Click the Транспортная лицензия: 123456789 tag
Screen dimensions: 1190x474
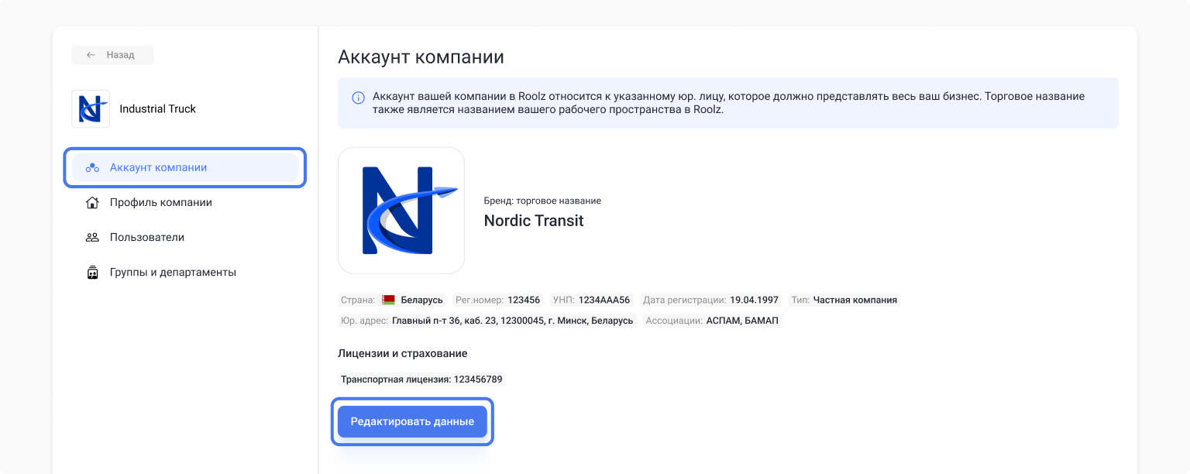[422, 380]
